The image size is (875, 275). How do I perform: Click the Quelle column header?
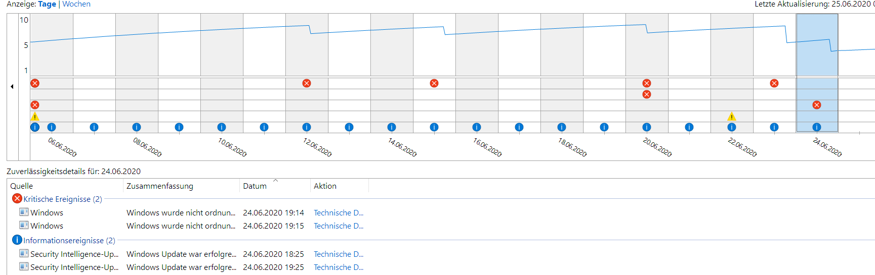click(22, 186)
